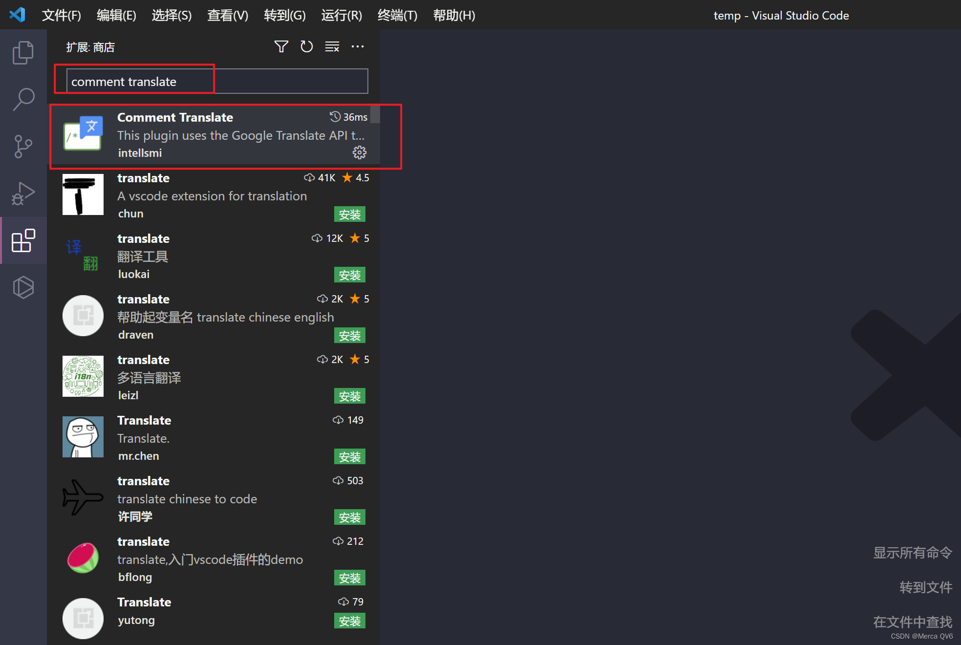Clear extensions search results icon
This screenshot has height=645, width=961.
point(332,47)
